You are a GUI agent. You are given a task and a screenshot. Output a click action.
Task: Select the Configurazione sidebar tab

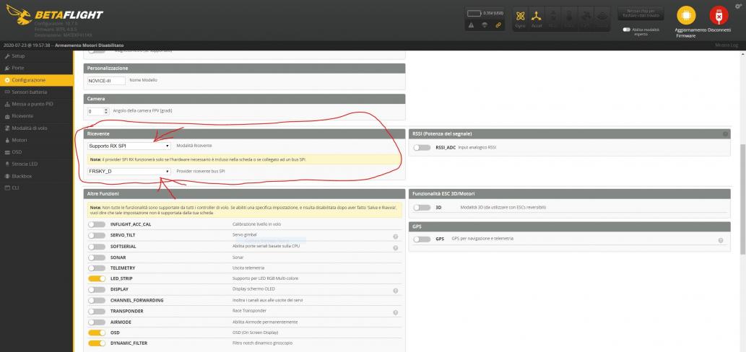tap(37, 80)
